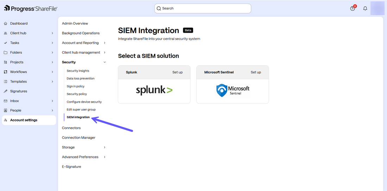Expand the Inbox chevron

[52, 101]
